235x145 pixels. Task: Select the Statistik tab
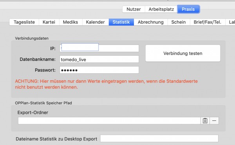(x=121, y=22)
